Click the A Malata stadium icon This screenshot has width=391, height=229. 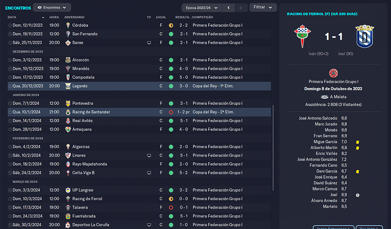pyautogui.click(x=324, y=97)
